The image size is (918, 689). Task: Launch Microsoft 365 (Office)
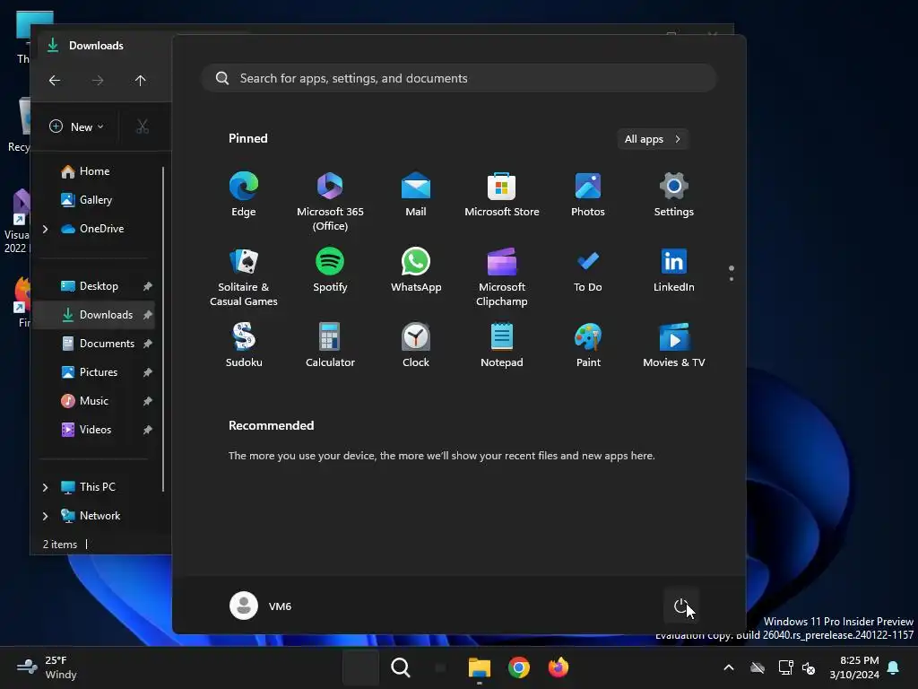point(330,202)
